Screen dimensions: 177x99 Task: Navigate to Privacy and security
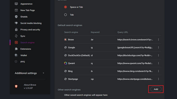coord(30,29)
